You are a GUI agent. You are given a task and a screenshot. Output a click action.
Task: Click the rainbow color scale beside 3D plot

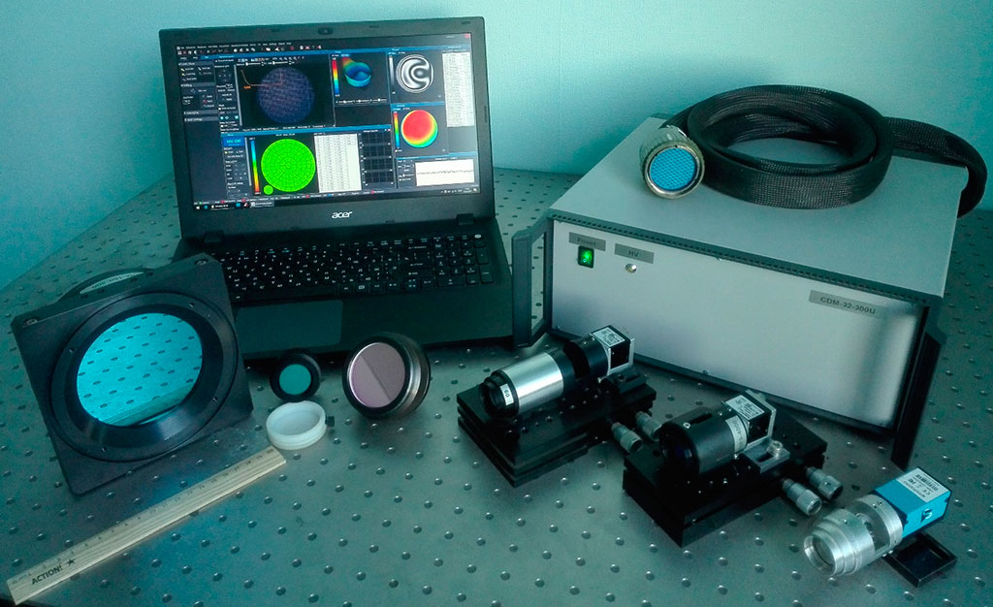coord(336,76)
